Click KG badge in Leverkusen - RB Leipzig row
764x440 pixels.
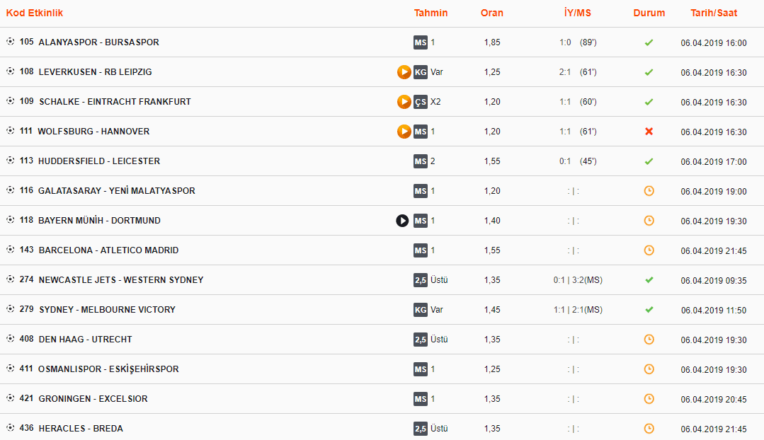(x=421, y=72)
